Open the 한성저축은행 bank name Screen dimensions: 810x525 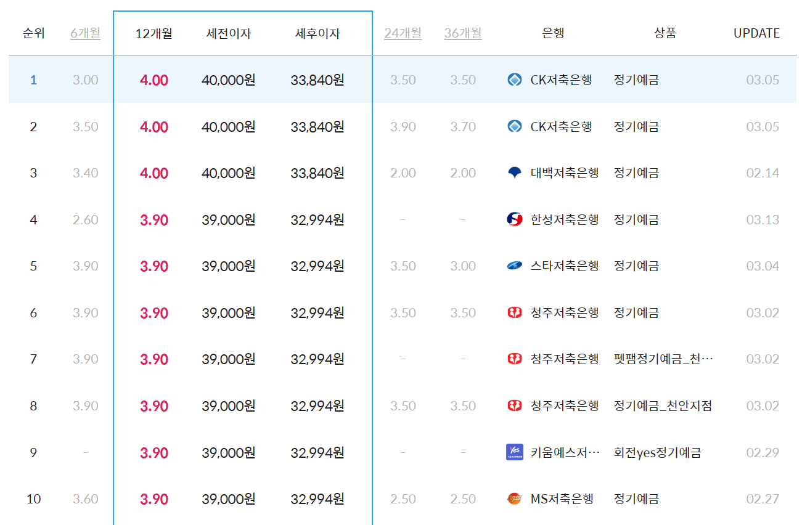[x=565, y=219]
